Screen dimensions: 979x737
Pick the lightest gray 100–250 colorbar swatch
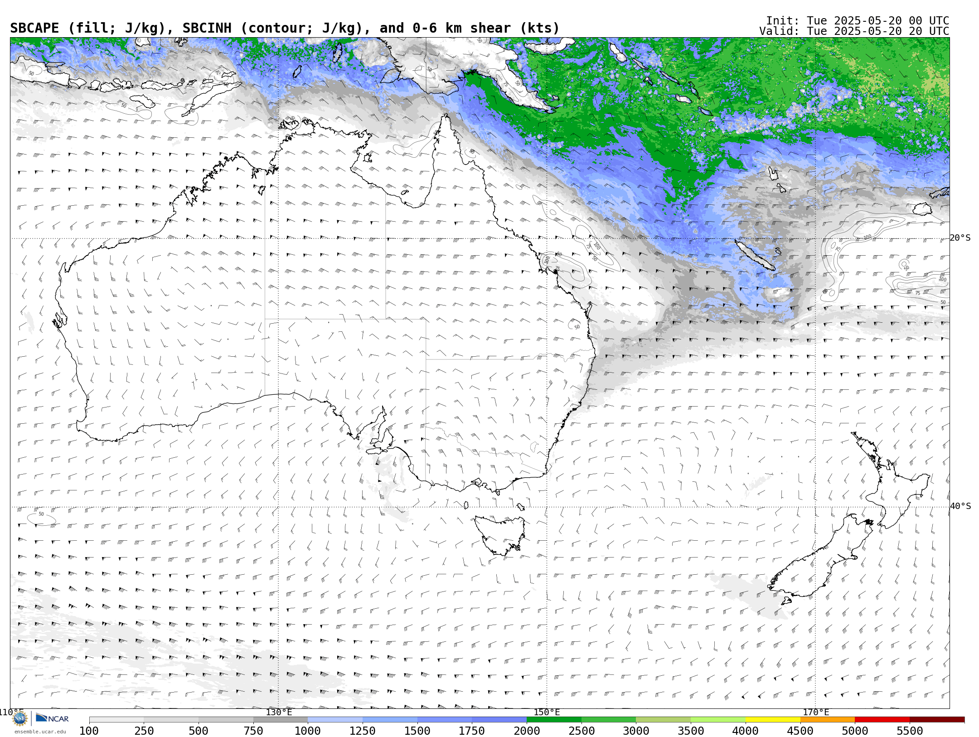pos(116,720)
